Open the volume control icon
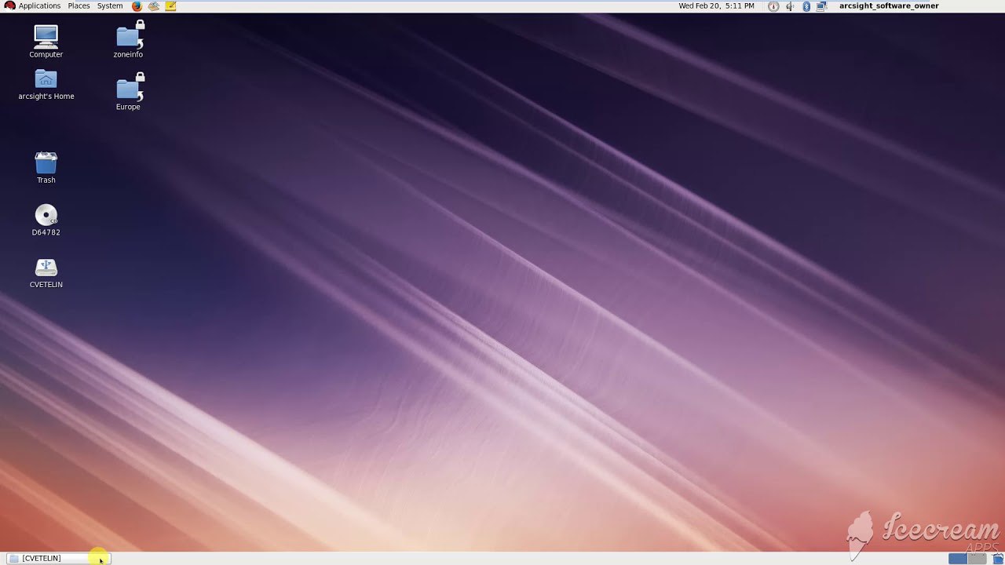 [x=790, y=6]
